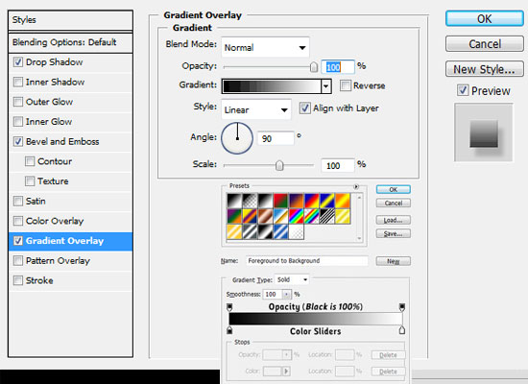Select the red-to-green gradient preset
This screenshot has height=384, width=528.
(x=281, y=201)
